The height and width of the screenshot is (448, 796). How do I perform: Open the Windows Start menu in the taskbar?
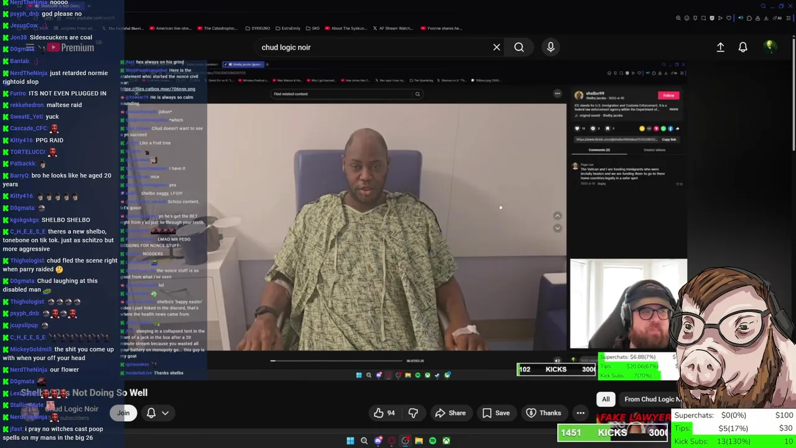350,441
